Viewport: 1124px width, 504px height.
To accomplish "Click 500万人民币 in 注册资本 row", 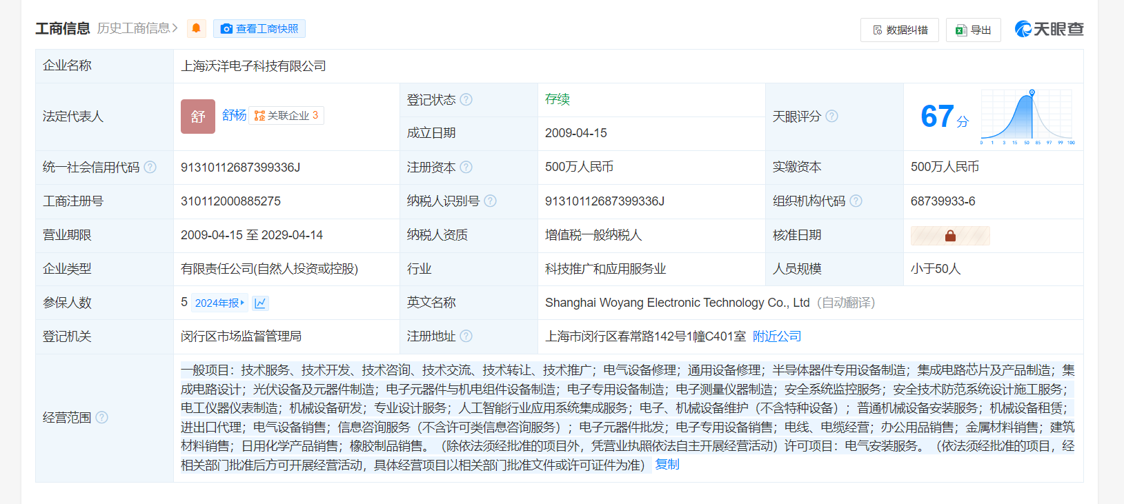I will pyautogui.click(x=579, y=167).
